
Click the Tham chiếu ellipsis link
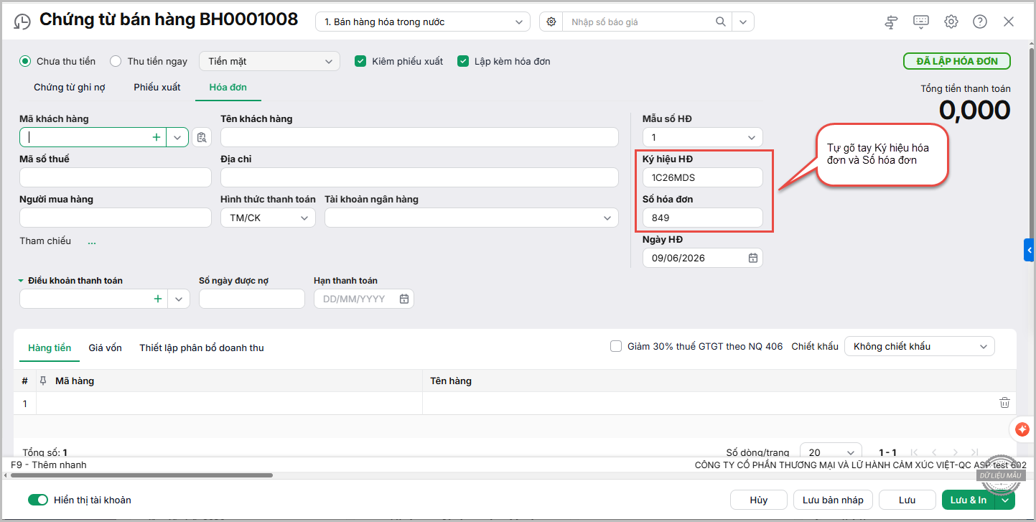[x=92, y=242]
